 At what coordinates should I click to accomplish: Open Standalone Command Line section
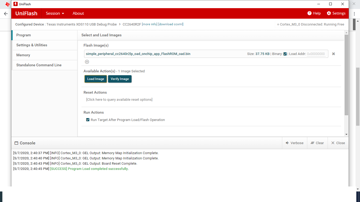point(45,65)
